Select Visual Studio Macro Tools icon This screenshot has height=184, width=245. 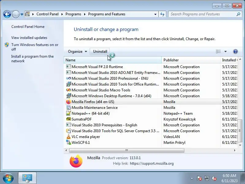(68, 90)
